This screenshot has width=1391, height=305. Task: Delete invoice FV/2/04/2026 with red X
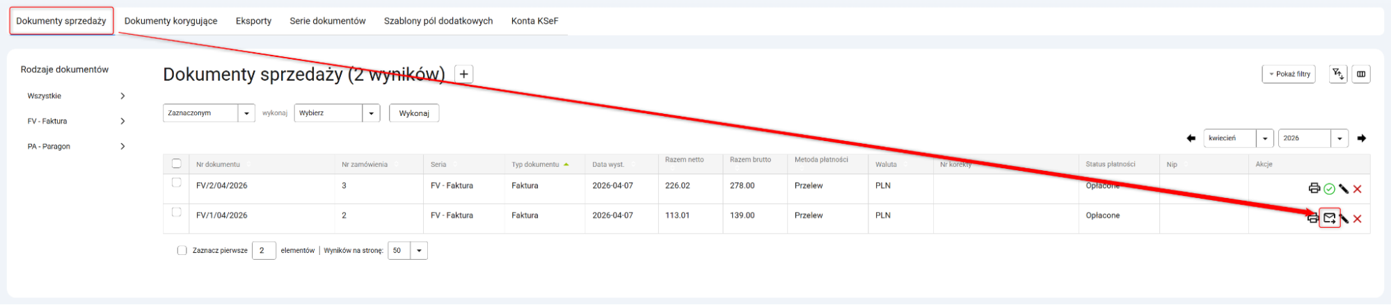(x=1358, y=189)
